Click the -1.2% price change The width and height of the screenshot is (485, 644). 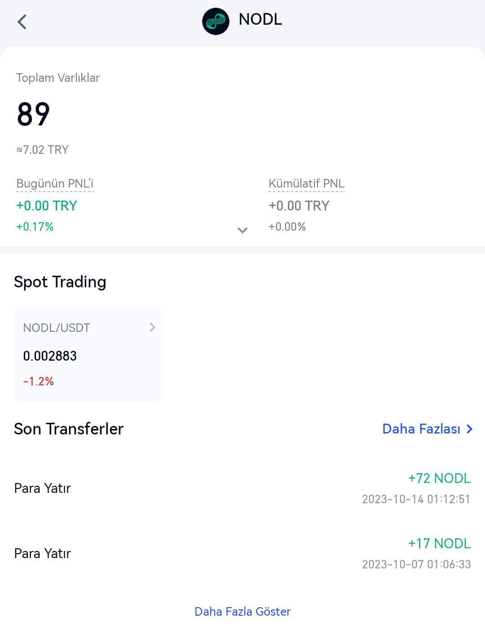click(39, 381)
